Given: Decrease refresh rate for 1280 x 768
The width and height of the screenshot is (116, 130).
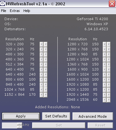Looking at the screenshot, I should pos(105,49).
